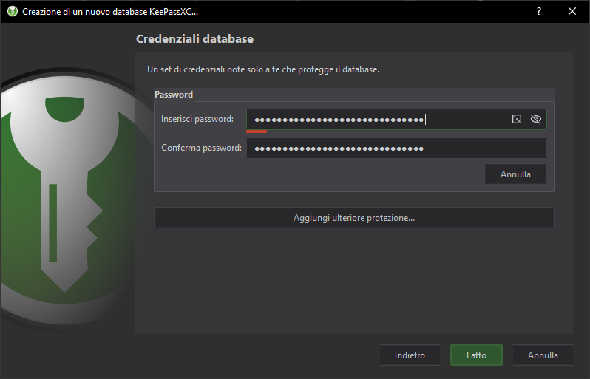Open the password generator dice icon
This screenshot has width=590, height=379.
(x=517, y=119)
